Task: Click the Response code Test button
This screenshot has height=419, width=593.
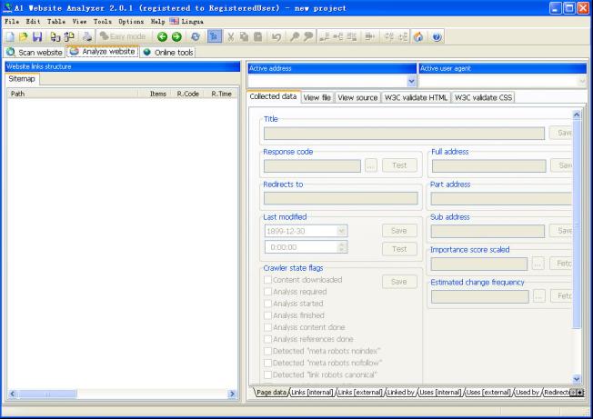Action: 399,165
